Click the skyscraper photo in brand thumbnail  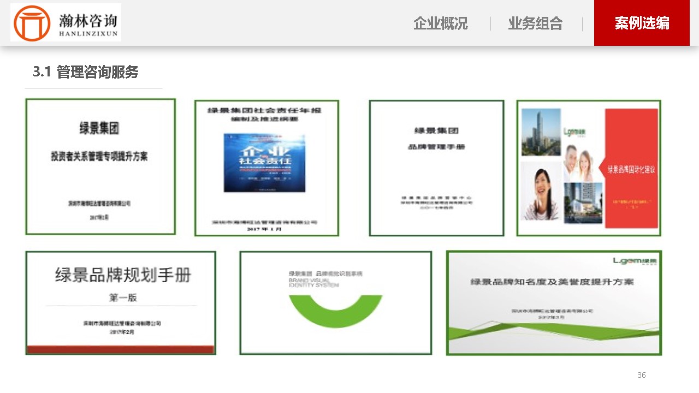pyautogui.click(x=541, y=132)
